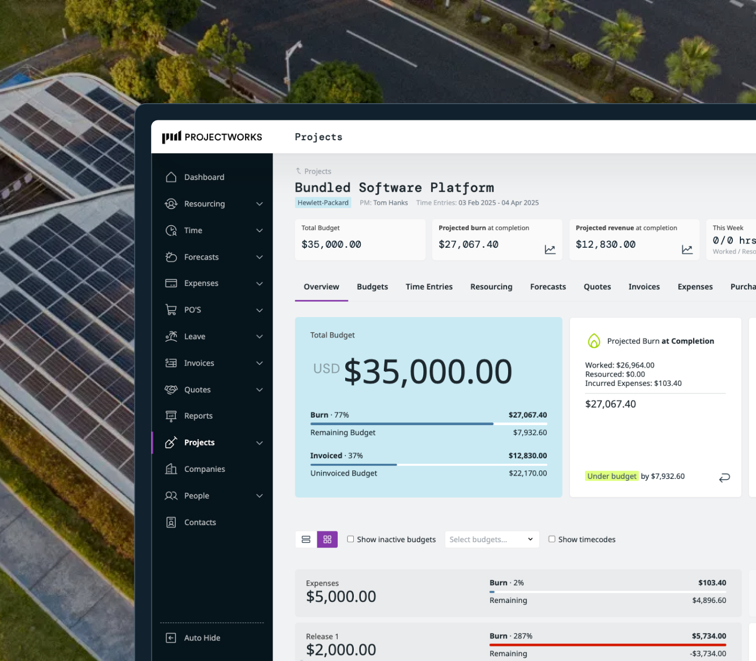The image size is (756, 661).
Task: Open chart icon on Projected burn card
Action: tap(550, 249)
